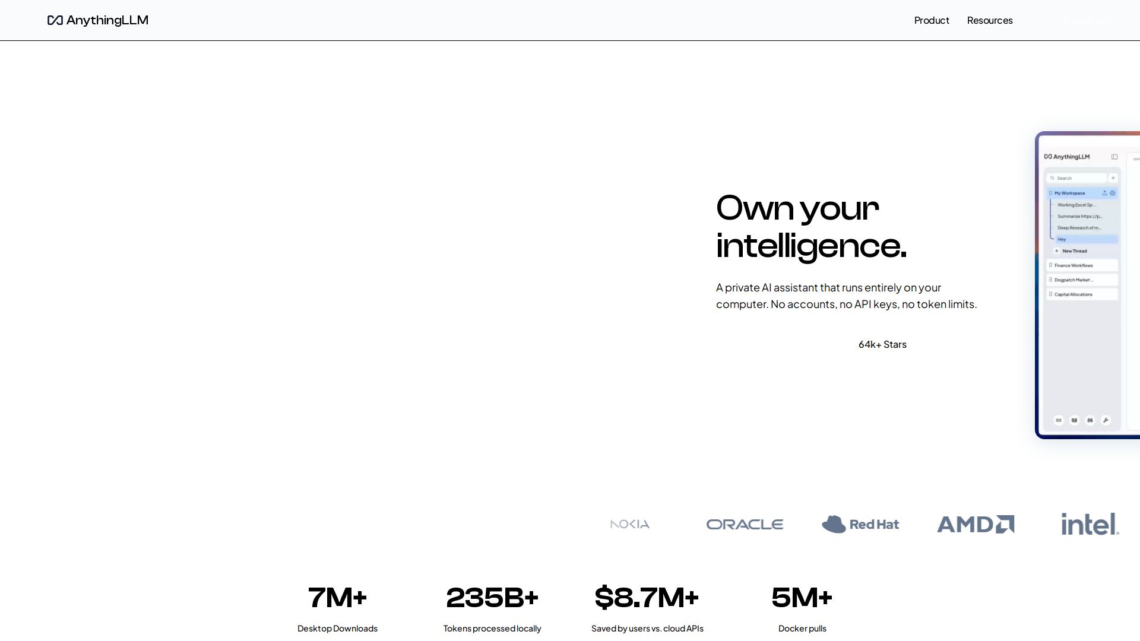Click the drag handle on Finance Workflows
This screenshot has height=641, width=1140.
[1050, 265]
